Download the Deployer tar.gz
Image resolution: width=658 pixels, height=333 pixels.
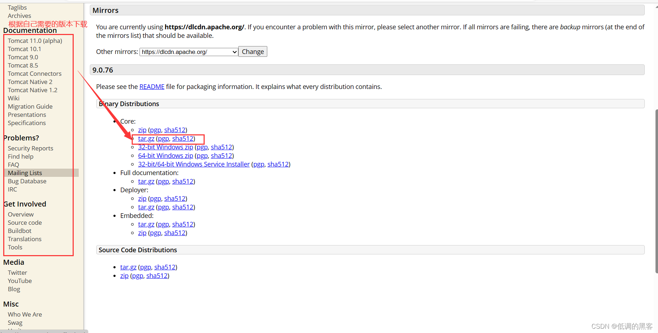(146, 207)
